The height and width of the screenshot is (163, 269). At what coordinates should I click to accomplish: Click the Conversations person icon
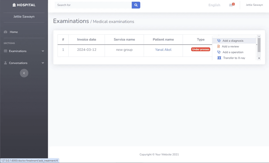coord(6,63)
